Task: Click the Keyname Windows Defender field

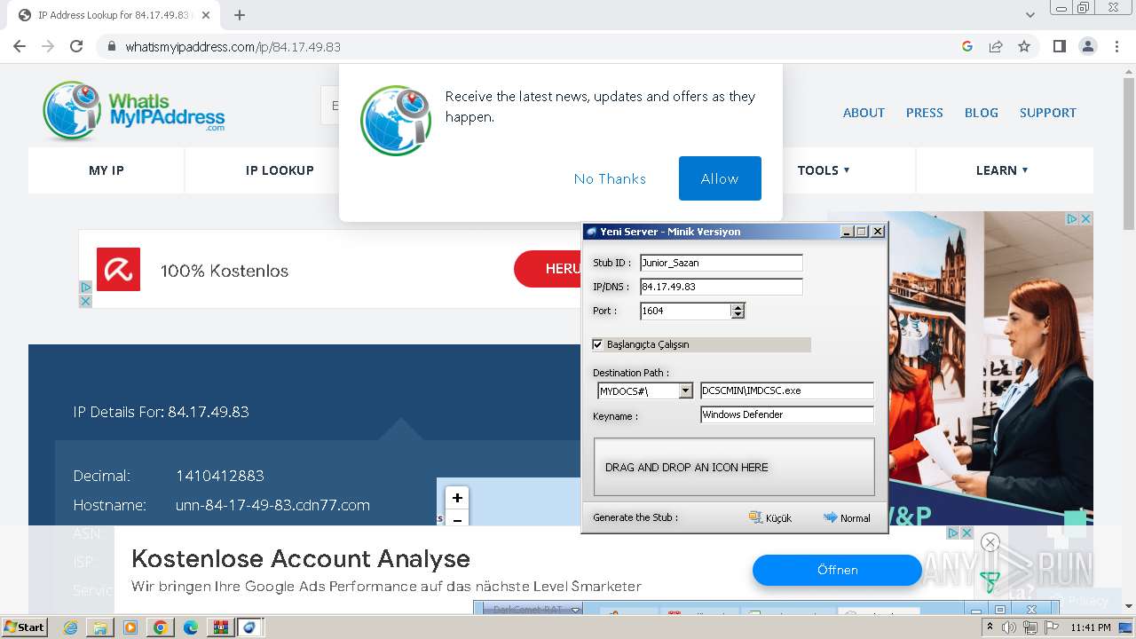Action: point(787,414)
